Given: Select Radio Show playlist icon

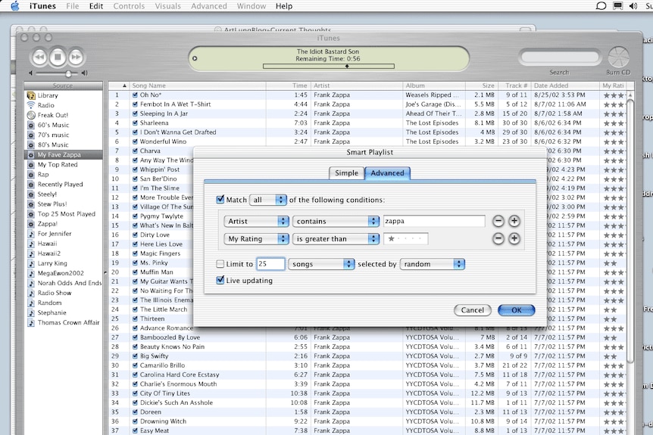Looking at the screenshot, I should tap(31, 293).
